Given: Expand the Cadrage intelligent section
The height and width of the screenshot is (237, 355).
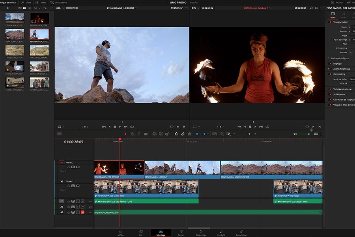Looking at the screenshot, I should coord(329,58).
